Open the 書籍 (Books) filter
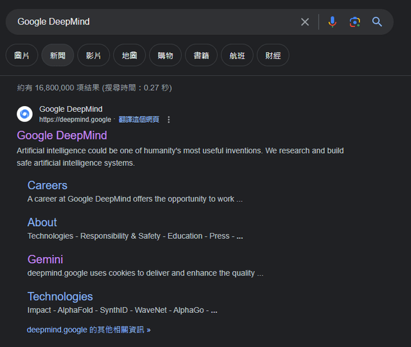411x347 pixels. pyautogui.click(x=201, y=55)
